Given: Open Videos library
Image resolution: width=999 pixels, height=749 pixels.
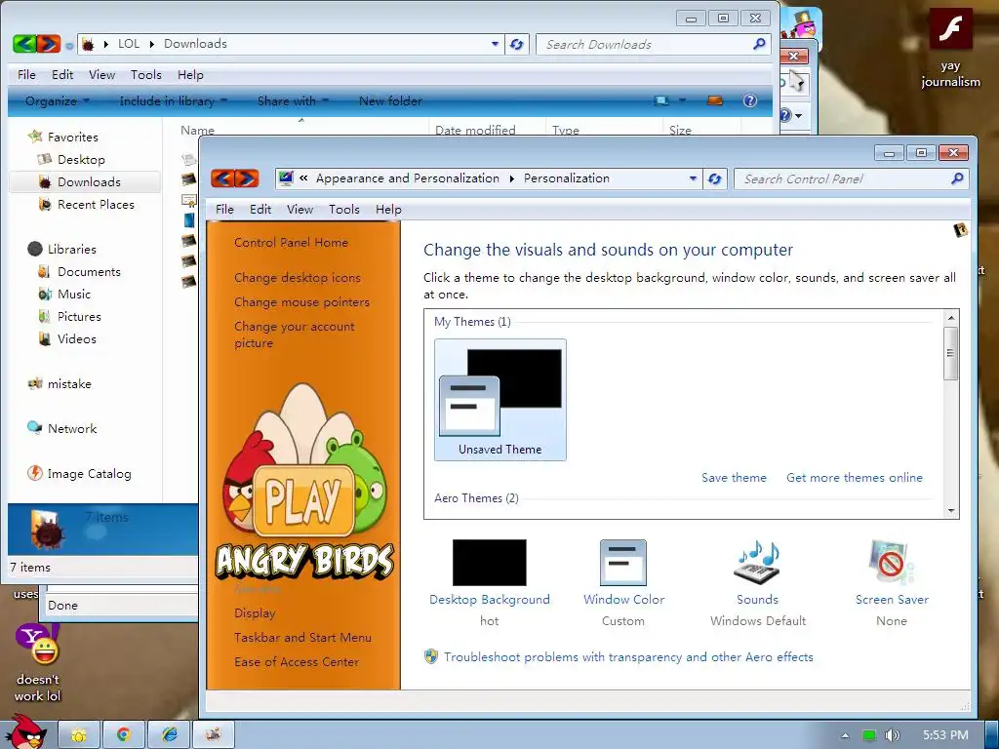Looking at the screenshot, I should (76, 338).
